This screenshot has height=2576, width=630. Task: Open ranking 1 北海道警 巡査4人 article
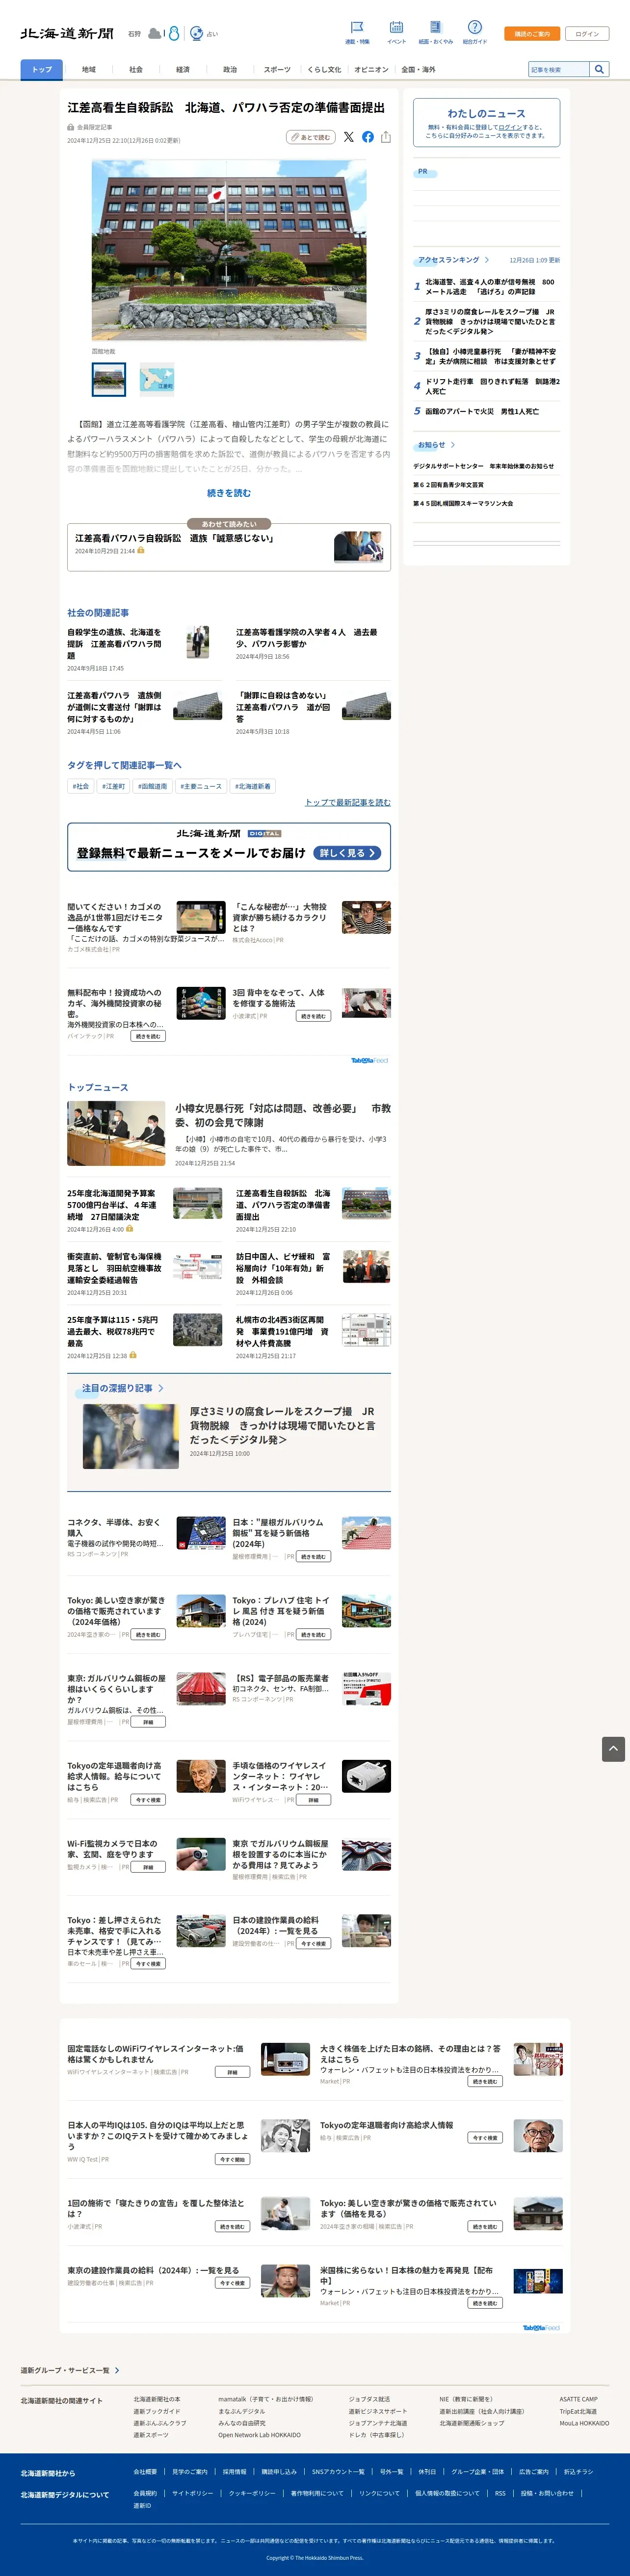pyautogui.click(x=489, y=287)
